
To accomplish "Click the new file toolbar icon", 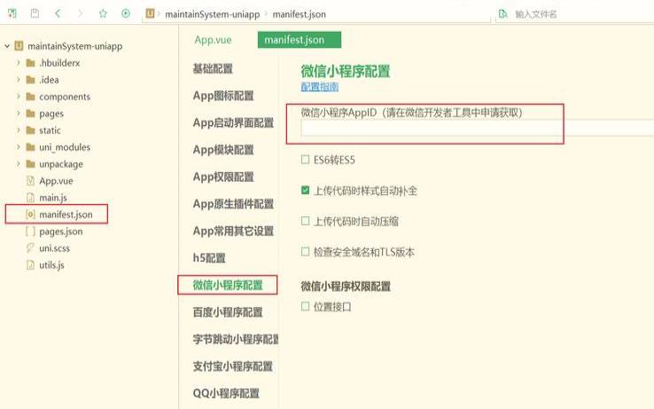I will [12, 13].
